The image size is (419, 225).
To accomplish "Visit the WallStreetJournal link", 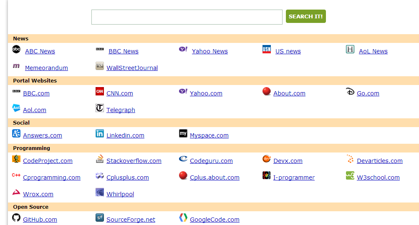I will (132, 68).
